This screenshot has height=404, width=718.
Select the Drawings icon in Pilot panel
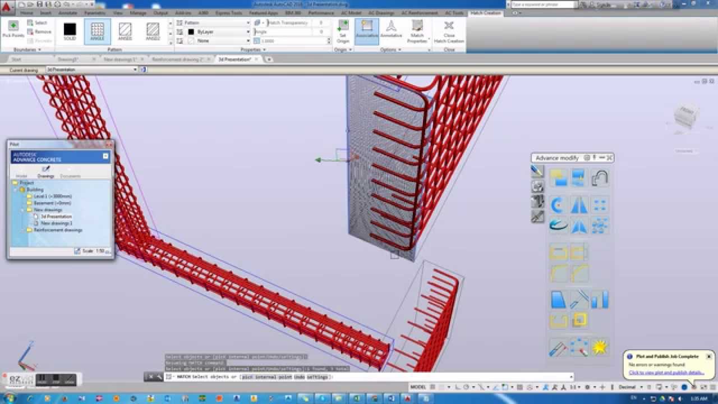pos(46,171)
